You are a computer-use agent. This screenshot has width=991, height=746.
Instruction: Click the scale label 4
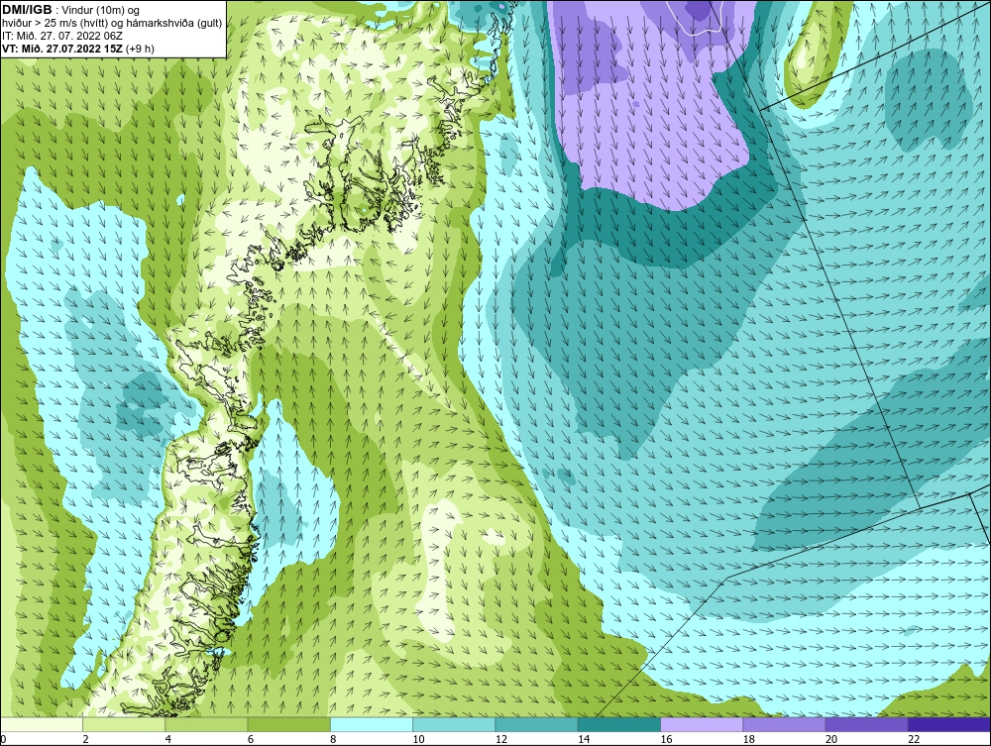pos(168,739)
